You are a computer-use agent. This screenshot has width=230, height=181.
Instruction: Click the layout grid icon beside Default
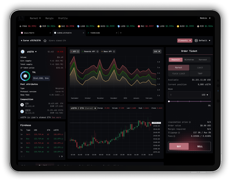pyautogui.click(x=196, y=41)
